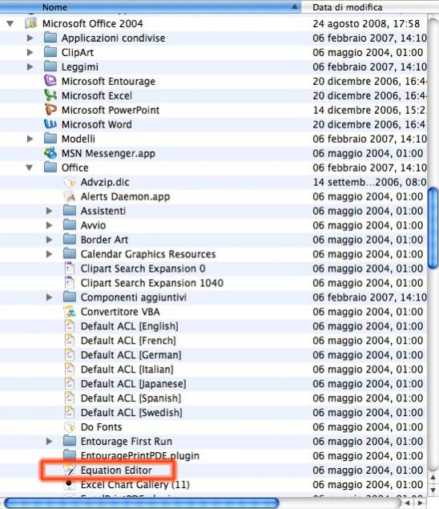Click the scroll left arrow
Viewport: 439px width, 509px height.
tap(408, 503)
